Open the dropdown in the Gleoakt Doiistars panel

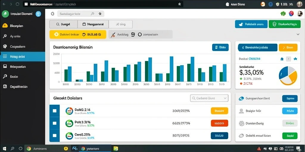click(x=209, y=98)
